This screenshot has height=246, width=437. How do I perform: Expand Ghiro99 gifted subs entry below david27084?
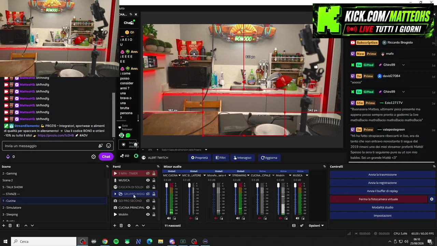[x=403, y=92]
